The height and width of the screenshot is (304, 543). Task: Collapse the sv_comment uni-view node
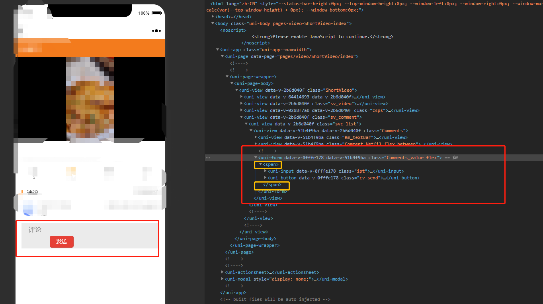tap(242, 117)
